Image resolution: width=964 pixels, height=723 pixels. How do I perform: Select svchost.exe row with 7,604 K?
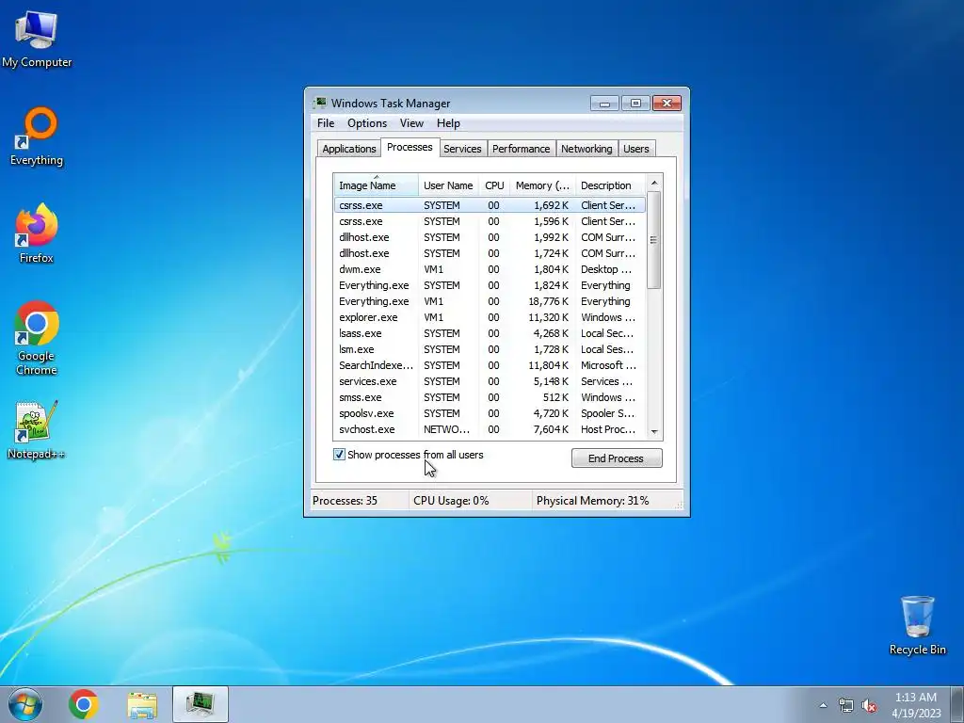pyautogui.click(x=490, y=429)
